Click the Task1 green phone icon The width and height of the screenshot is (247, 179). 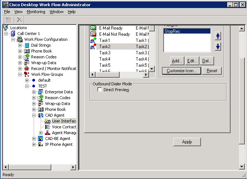tap(93, 40)
